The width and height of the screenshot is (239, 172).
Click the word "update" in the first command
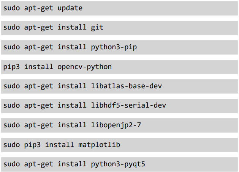click(70, 8)
